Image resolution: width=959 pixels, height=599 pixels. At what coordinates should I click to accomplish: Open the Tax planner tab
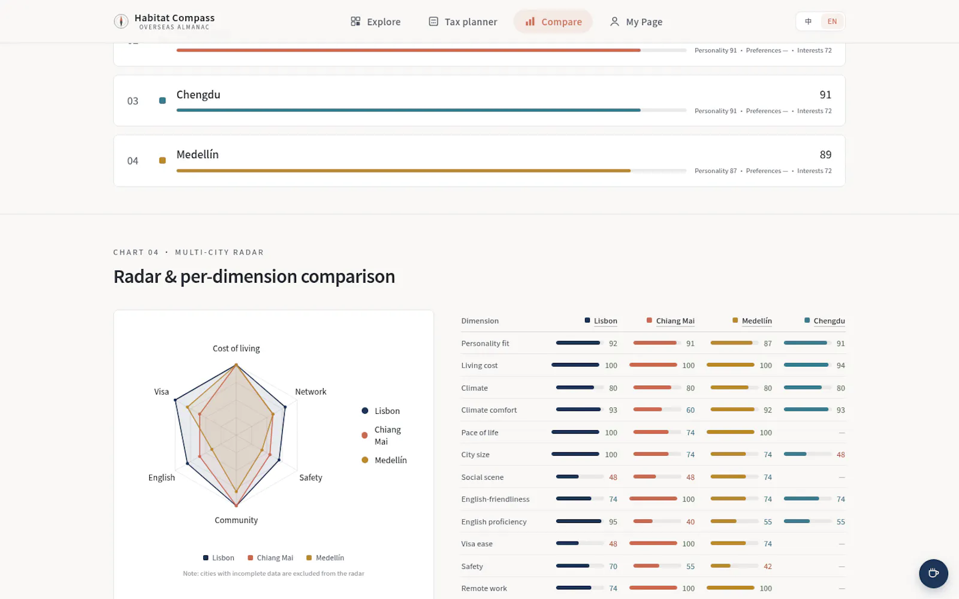pyautogui.click(x=463, y=22)
